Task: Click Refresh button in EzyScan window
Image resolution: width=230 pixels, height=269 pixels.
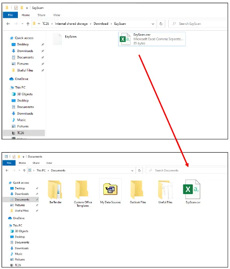Action: (161, 24)
